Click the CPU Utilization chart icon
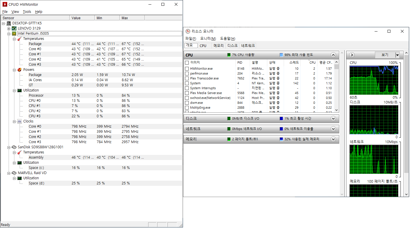The width and height of the screenshot is (410, 228). pos(19,90)
